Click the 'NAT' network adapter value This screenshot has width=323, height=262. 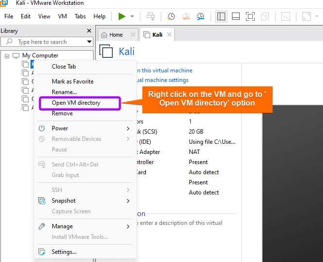[x=194, y=152]
